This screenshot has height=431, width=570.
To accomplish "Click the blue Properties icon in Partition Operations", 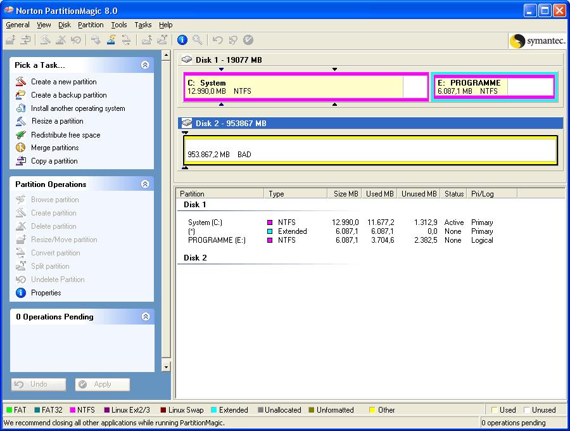I will 21,292.
